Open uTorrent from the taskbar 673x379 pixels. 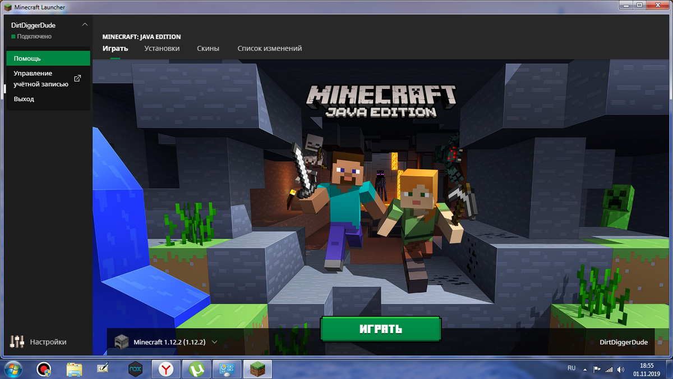pos(197,369)
